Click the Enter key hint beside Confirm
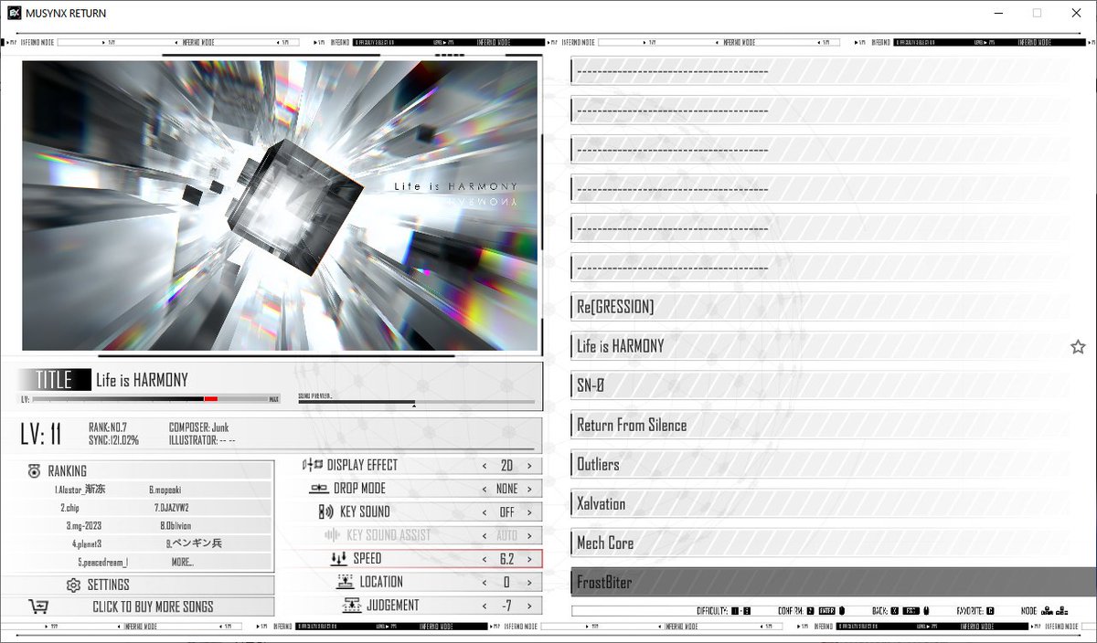The image size is (1097, 643). 826,611
